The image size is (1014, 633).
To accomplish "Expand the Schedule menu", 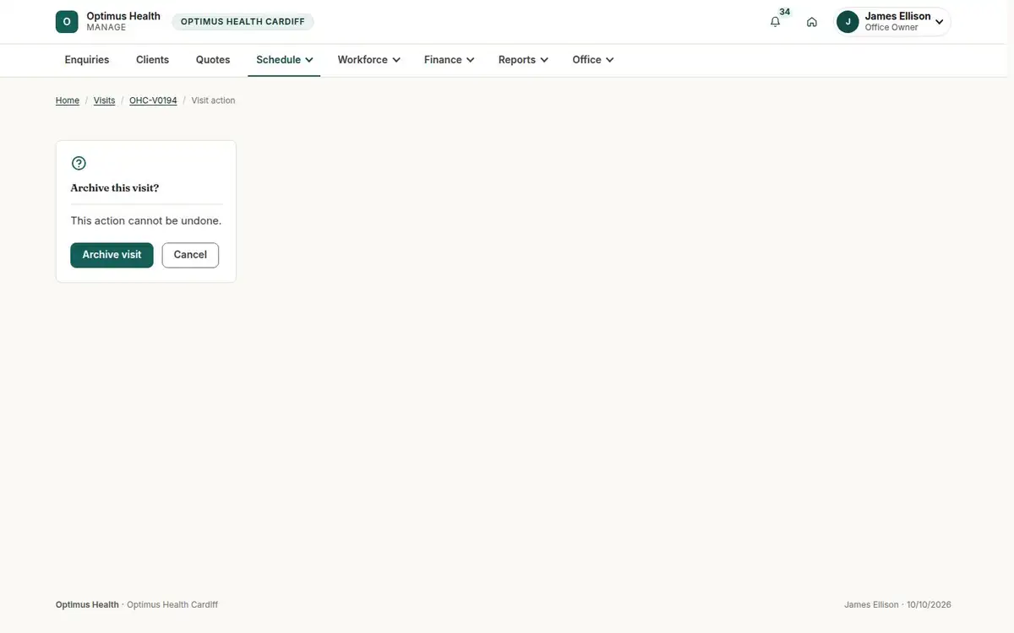I will pos(284,60).
